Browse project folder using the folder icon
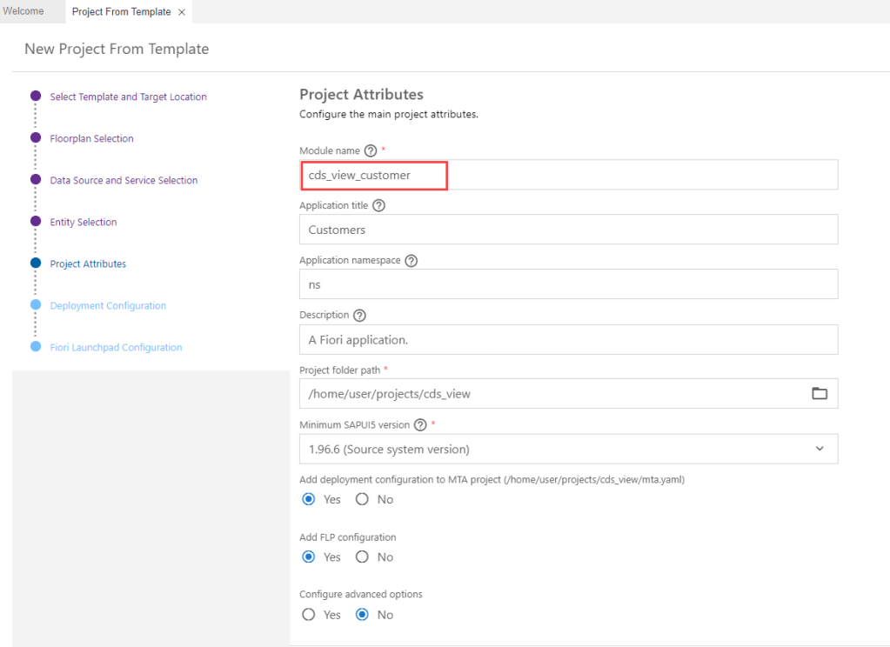Image resolution: width=890 pixels, height=647 pixels. click(x=819, y=393)
